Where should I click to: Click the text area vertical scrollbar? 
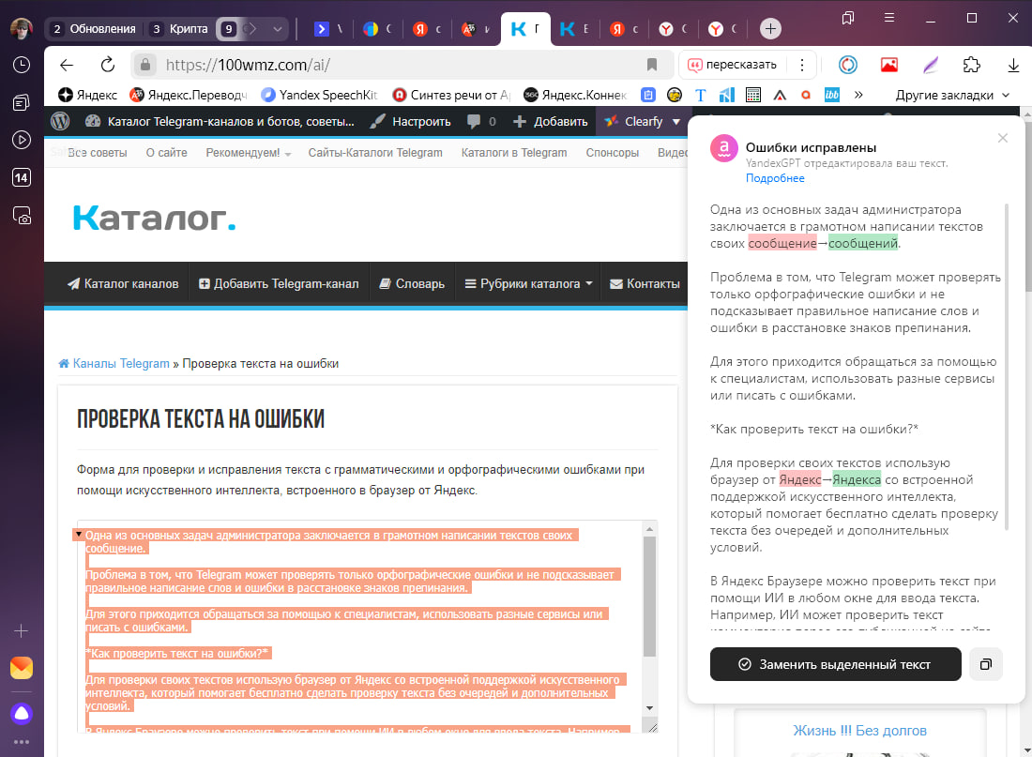[x=649, y=600]
